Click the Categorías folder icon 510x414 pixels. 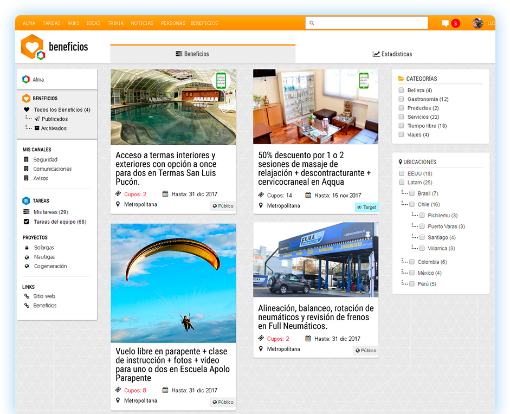[401, 79]
